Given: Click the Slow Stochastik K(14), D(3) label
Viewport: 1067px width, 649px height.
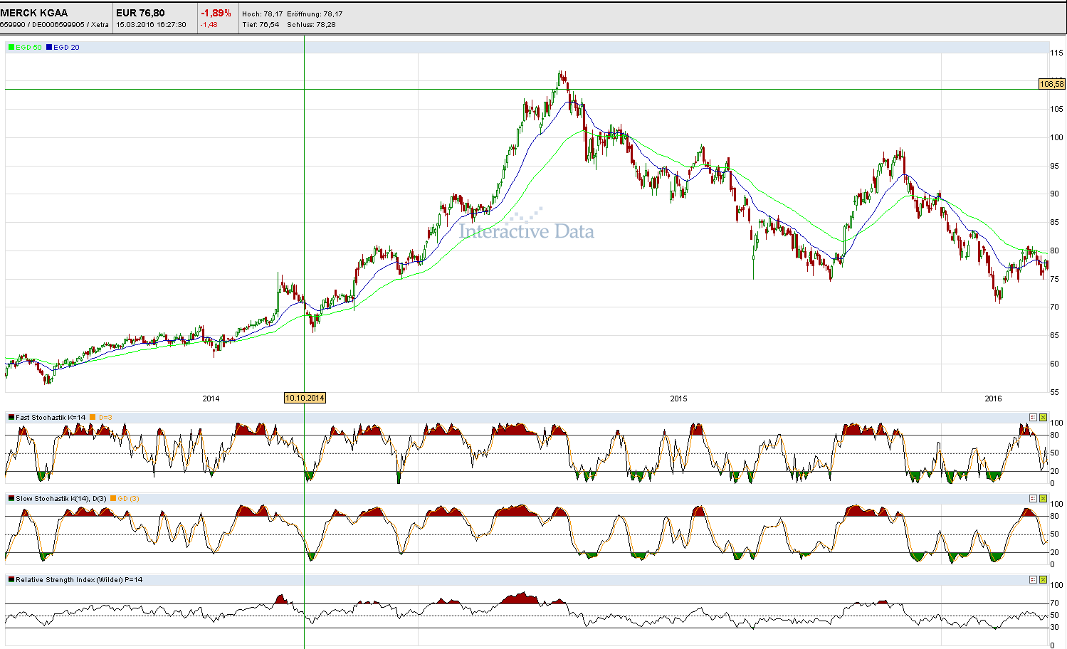Looking at the screenshot, I should click(x=61, y=499).
